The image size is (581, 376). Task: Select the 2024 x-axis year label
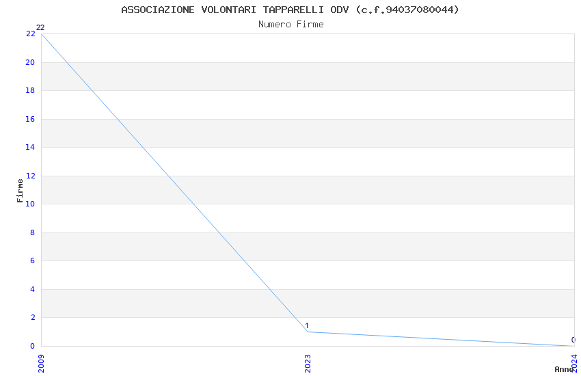tap(574, 364)
